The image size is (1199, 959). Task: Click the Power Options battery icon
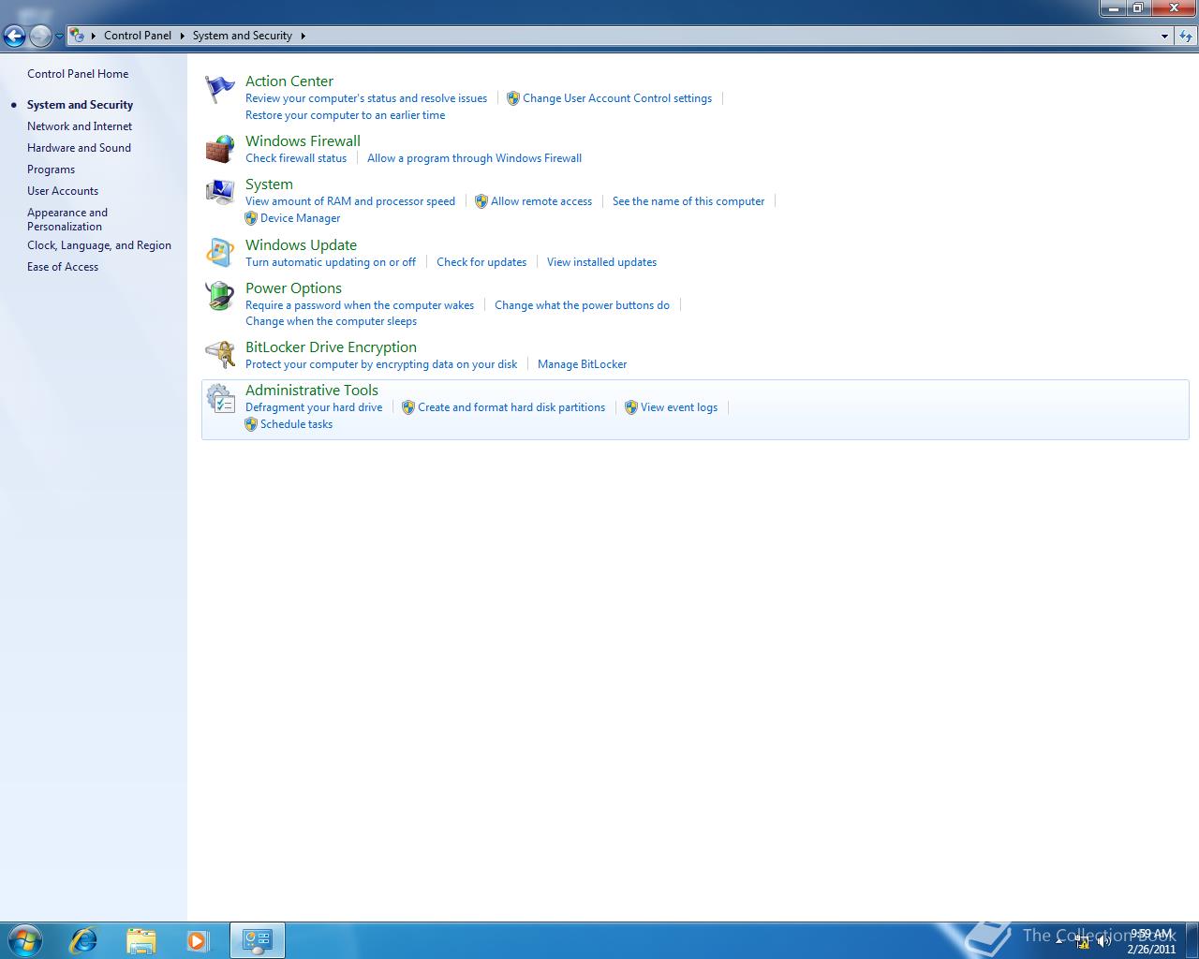point(220,296)
